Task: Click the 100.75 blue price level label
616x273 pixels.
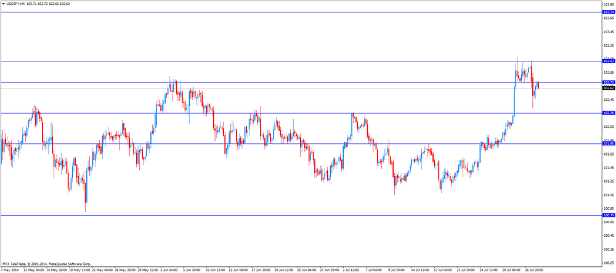Action: (x=609, y=215)
